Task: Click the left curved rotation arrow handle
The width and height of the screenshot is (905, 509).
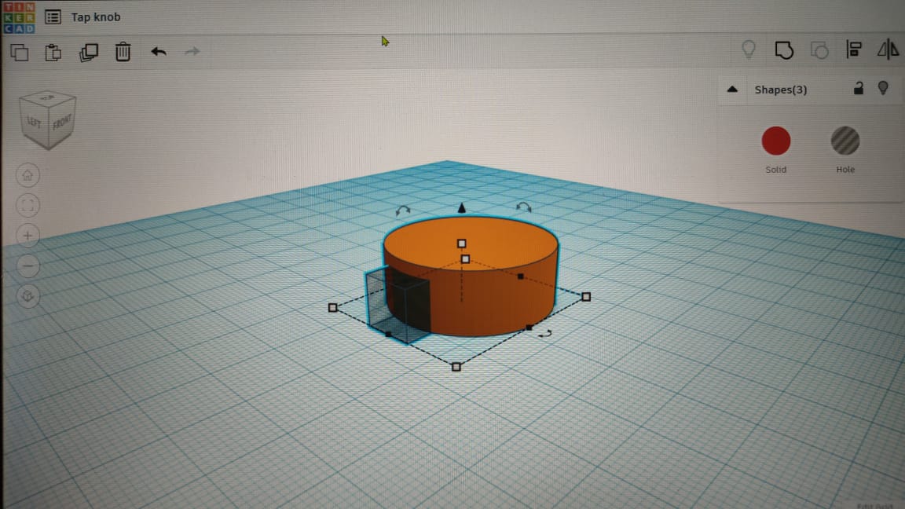Action: (402, 211)
